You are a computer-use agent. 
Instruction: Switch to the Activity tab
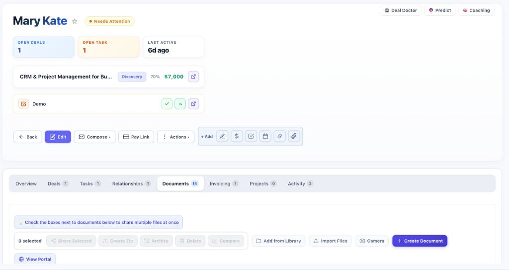300,183
